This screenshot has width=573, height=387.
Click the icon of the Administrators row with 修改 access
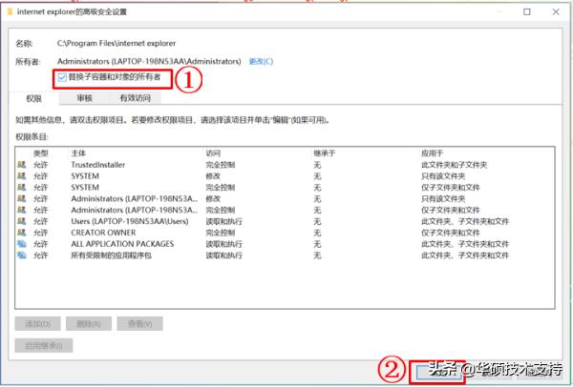point(22,198)
